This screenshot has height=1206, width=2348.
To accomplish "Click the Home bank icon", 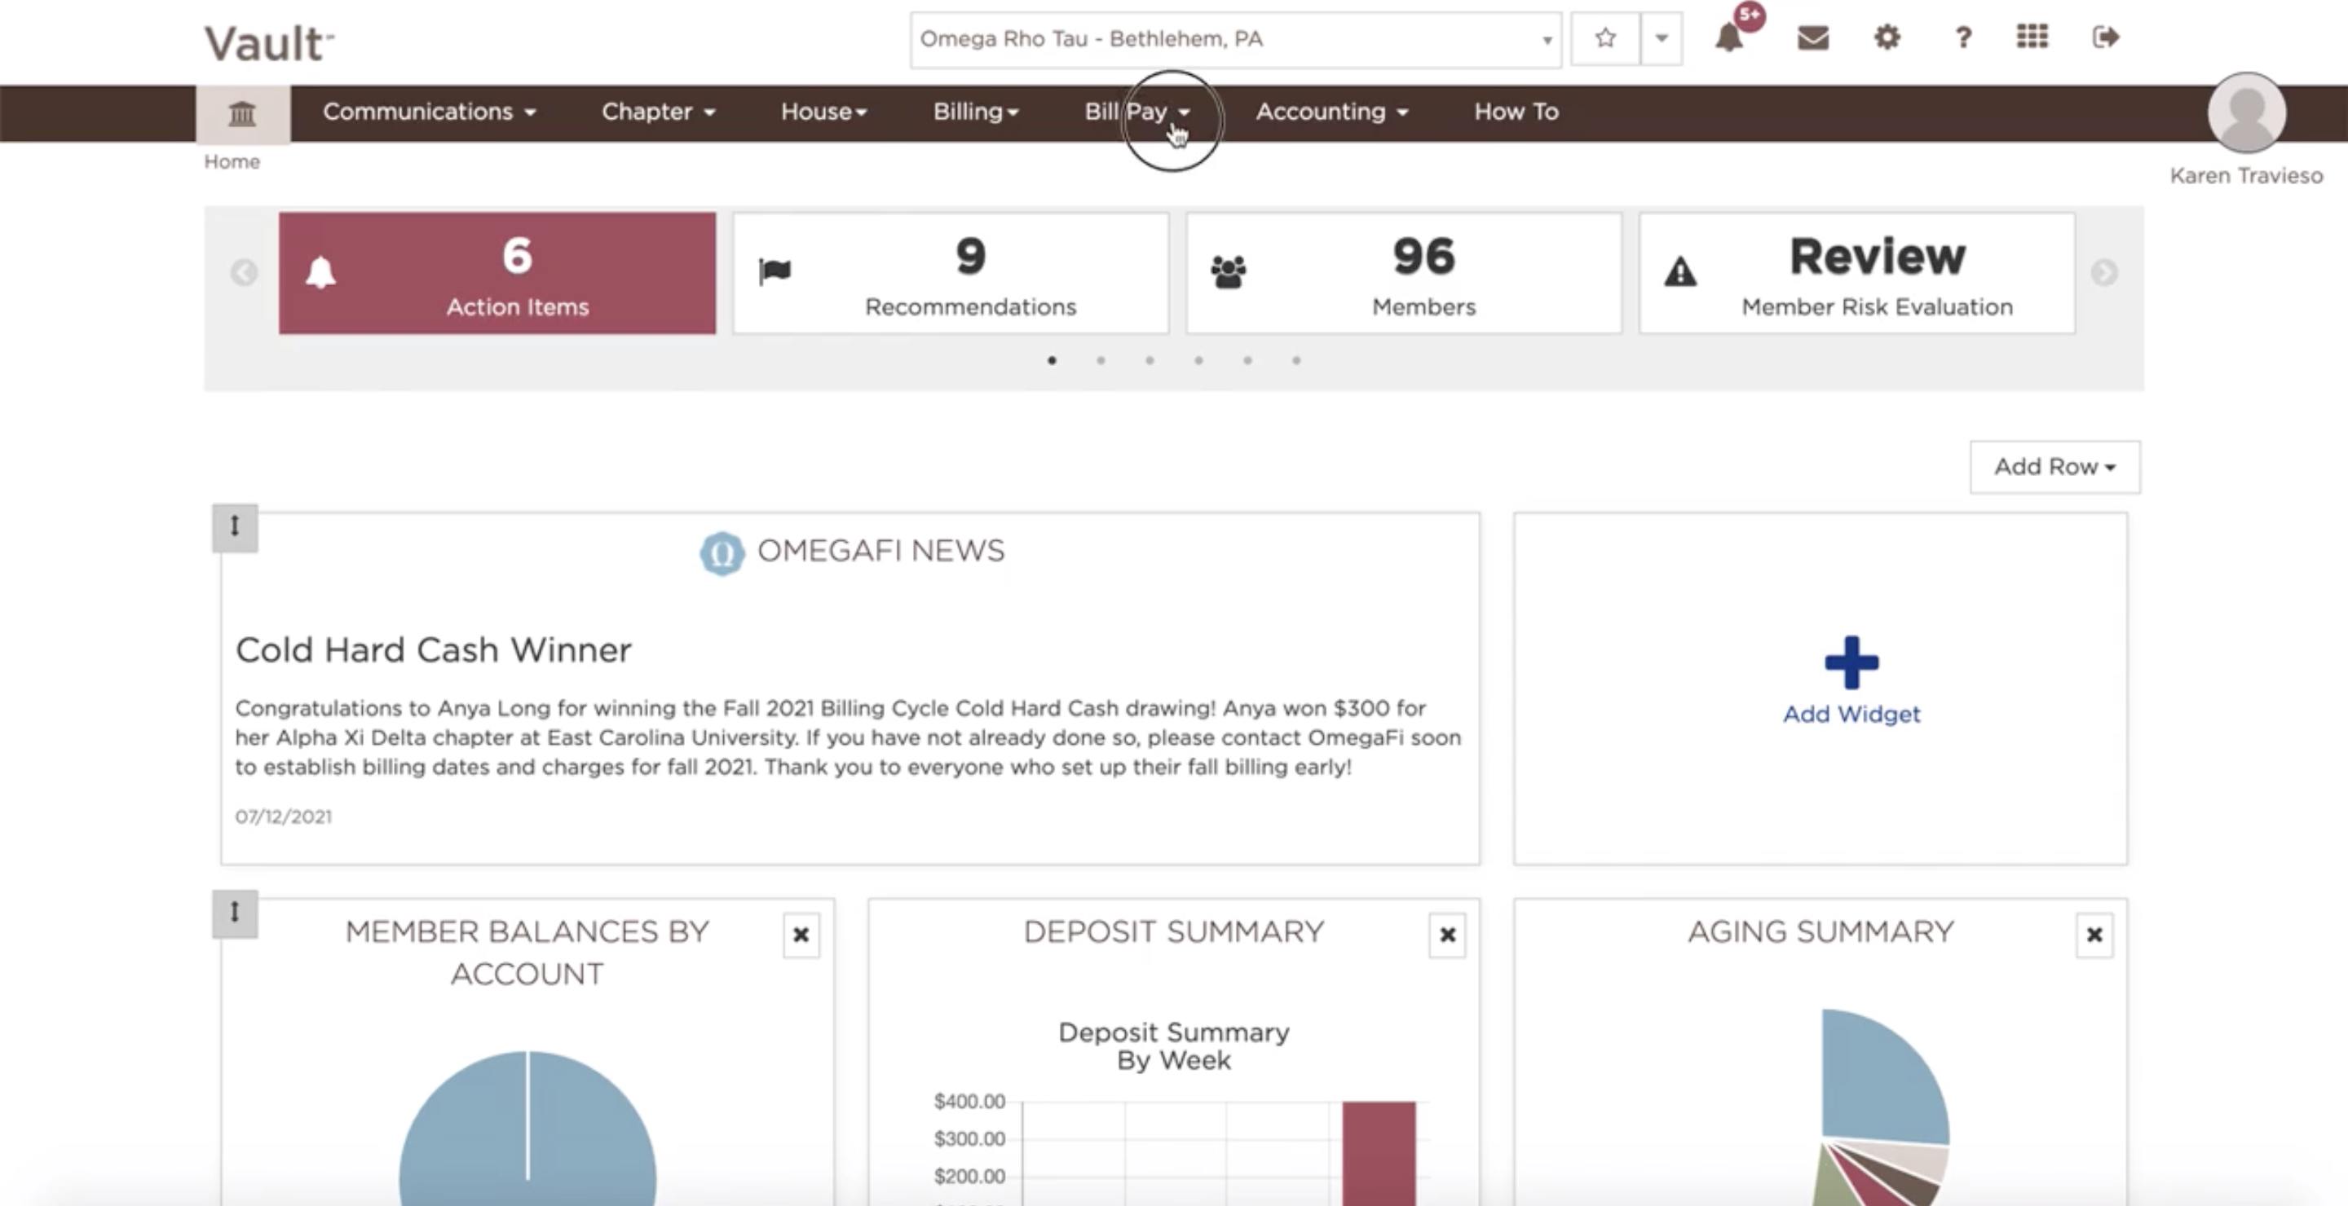I will (241, 113).
